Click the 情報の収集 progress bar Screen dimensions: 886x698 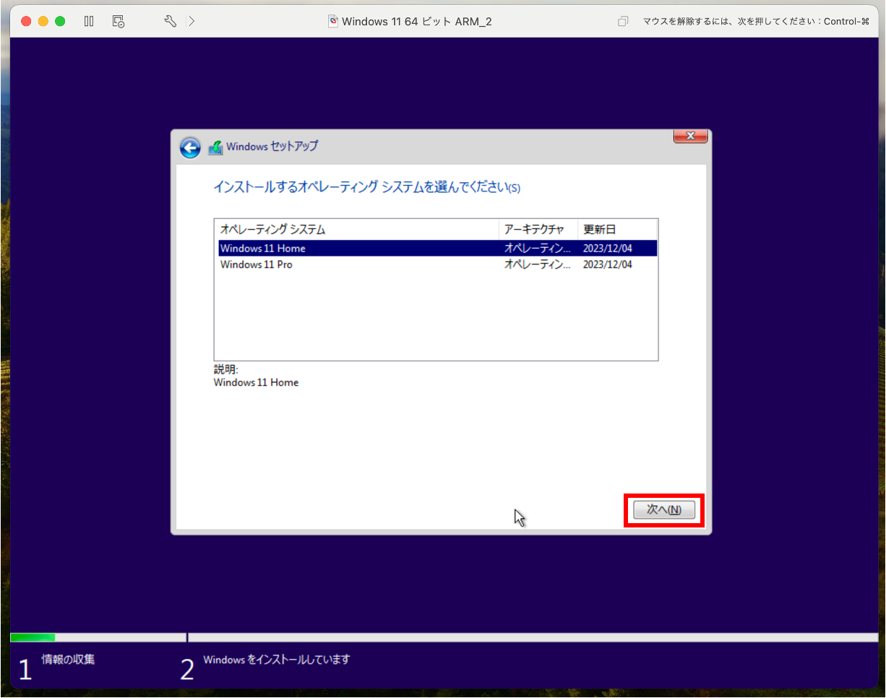point(98,637)
